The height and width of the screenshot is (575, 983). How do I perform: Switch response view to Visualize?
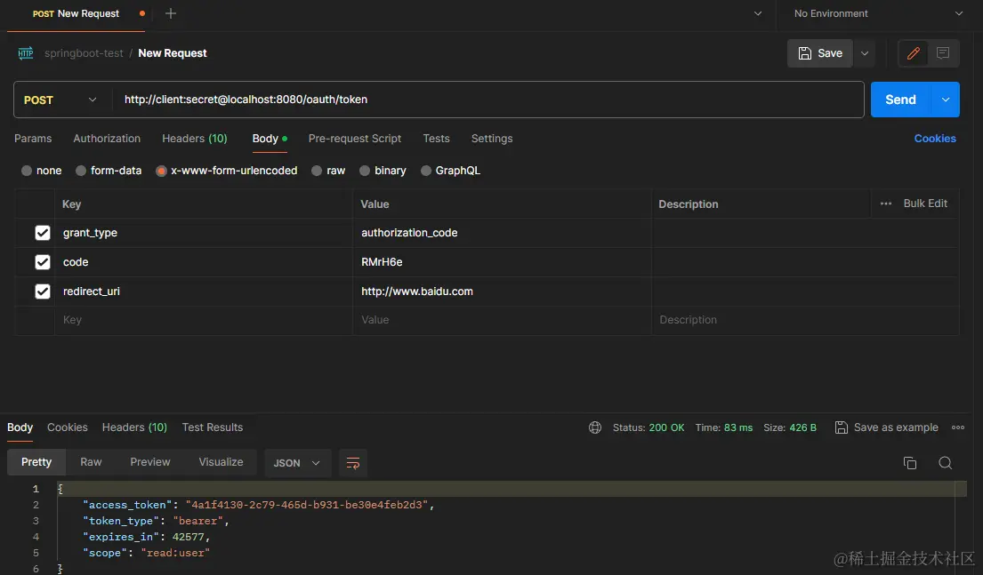coord(221,461)
